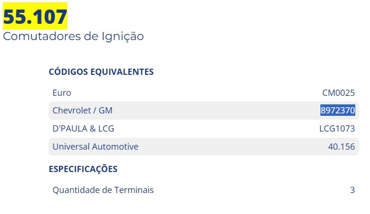Click the word EQUIVALENTES in the heading
Image resolution: width=370 pixels, height=214 pixels.
tap(122, 71)
